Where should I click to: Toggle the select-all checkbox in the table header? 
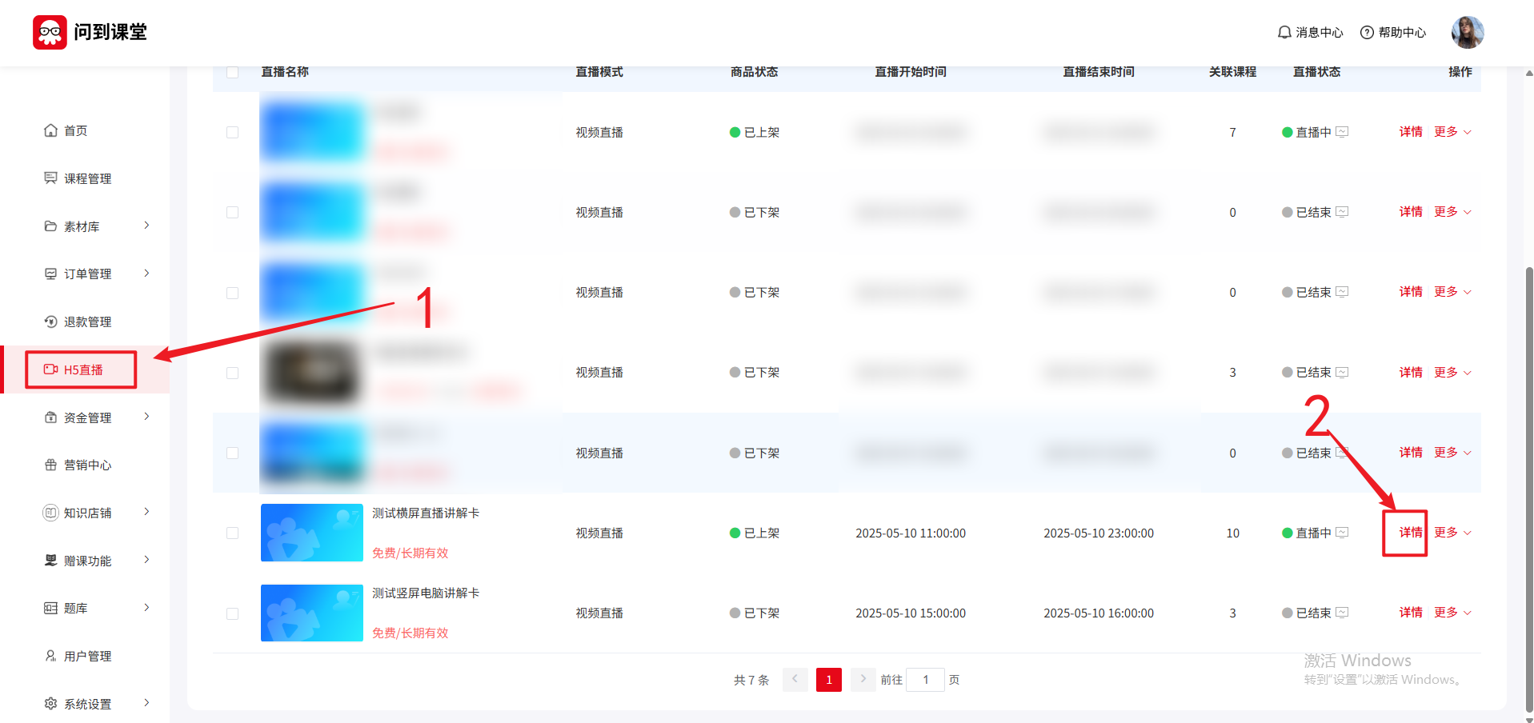tap(233, 72)
